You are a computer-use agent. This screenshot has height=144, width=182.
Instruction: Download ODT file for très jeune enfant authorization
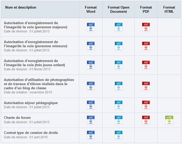(x=118, y=65)
